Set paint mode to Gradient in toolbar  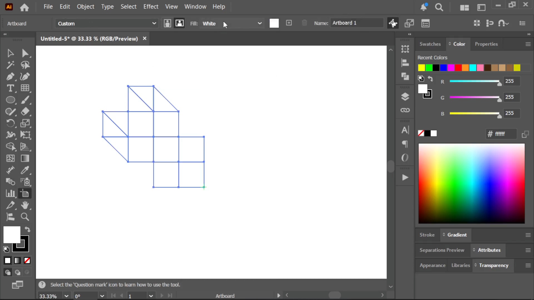pos(17,261)
